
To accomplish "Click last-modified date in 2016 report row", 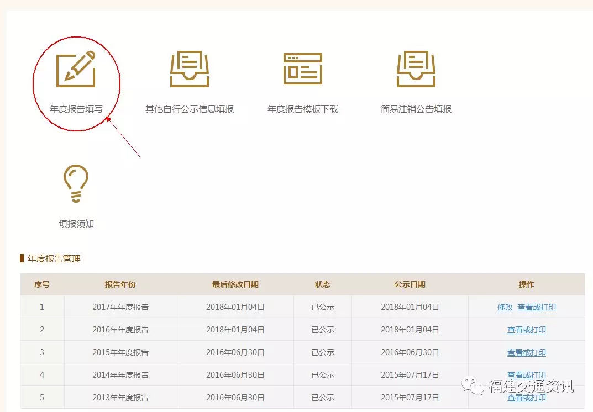I will click(235, 330).
